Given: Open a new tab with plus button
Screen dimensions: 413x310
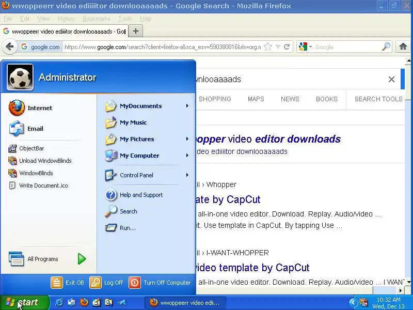Looking at the screenshot, I should [136, 31].
